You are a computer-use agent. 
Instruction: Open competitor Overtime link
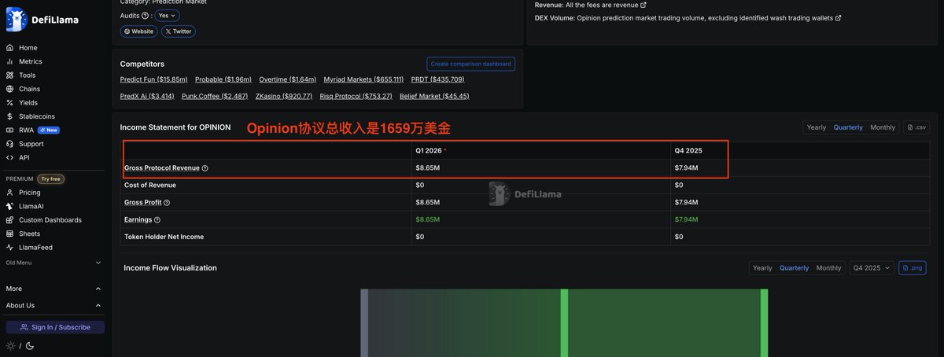287,79
